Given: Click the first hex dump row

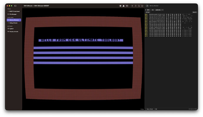Looking at the screenshot, I should [x=169, y=14].
